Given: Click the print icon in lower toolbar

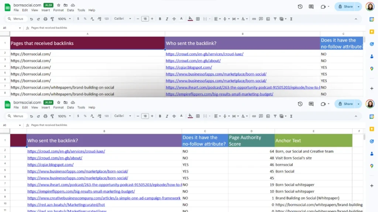Looking at the screenshot, I should 45,116.
